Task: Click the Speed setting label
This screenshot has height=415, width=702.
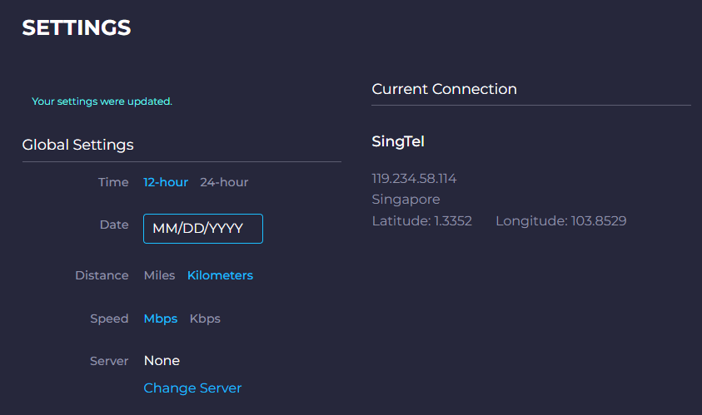Action: (109, 319)
